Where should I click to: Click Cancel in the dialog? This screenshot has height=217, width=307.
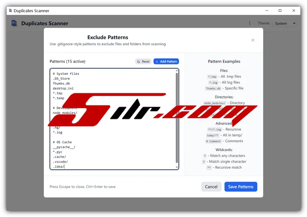point(211,187)
